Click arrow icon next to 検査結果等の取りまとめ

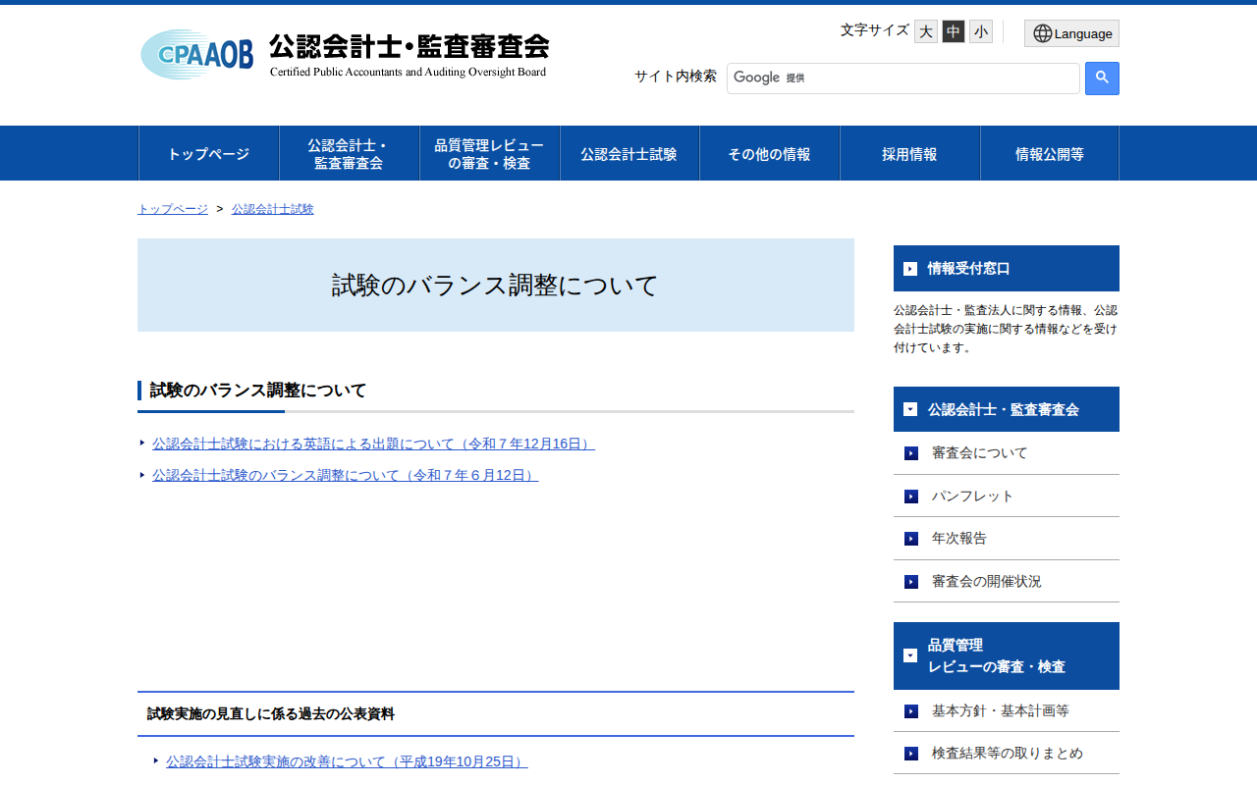click(x=911, y=754)
